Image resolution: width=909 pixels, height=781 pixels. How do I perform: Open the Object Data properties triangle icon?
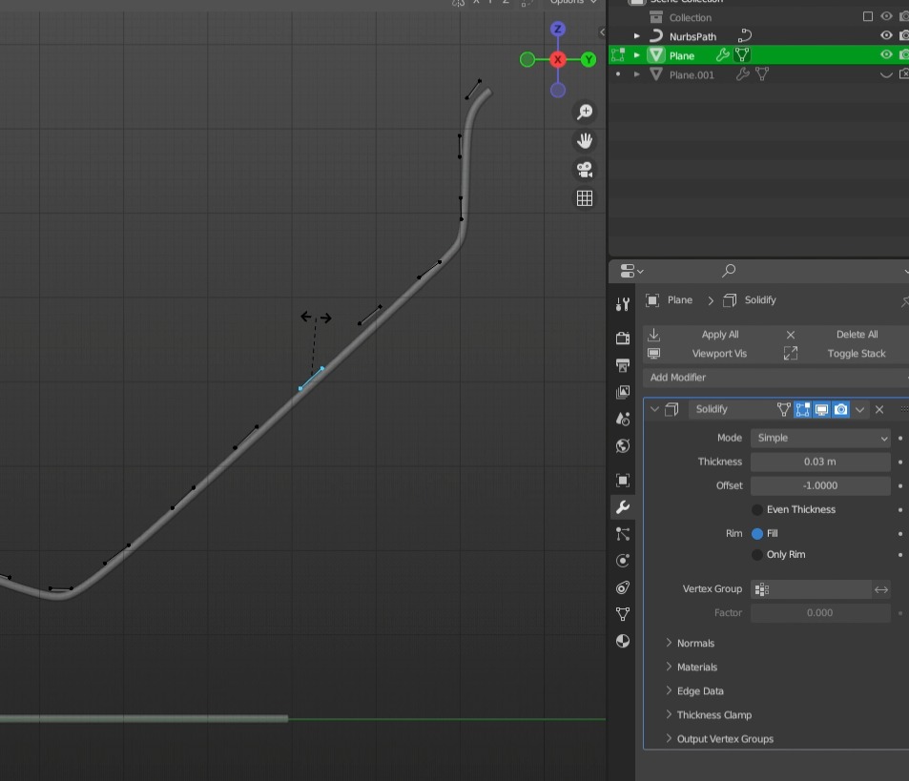coord(623,614)
